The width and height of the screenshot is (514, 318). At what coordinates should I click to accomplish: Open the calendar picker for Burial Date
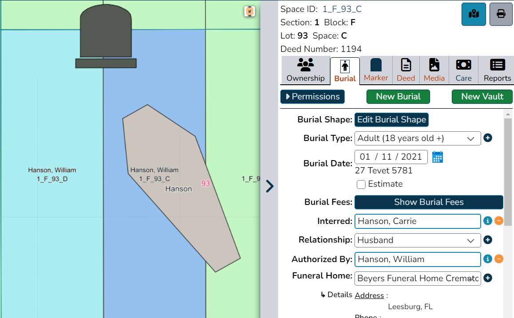pyautogui.click(x=437, y=157)
